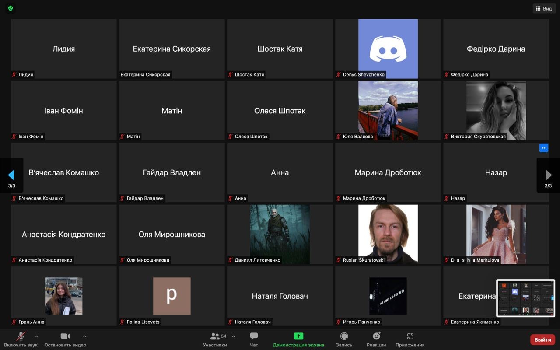This screenshot has width=560, height=350.
Task: Go to next gallery page arrow
Action: (548, 175)
